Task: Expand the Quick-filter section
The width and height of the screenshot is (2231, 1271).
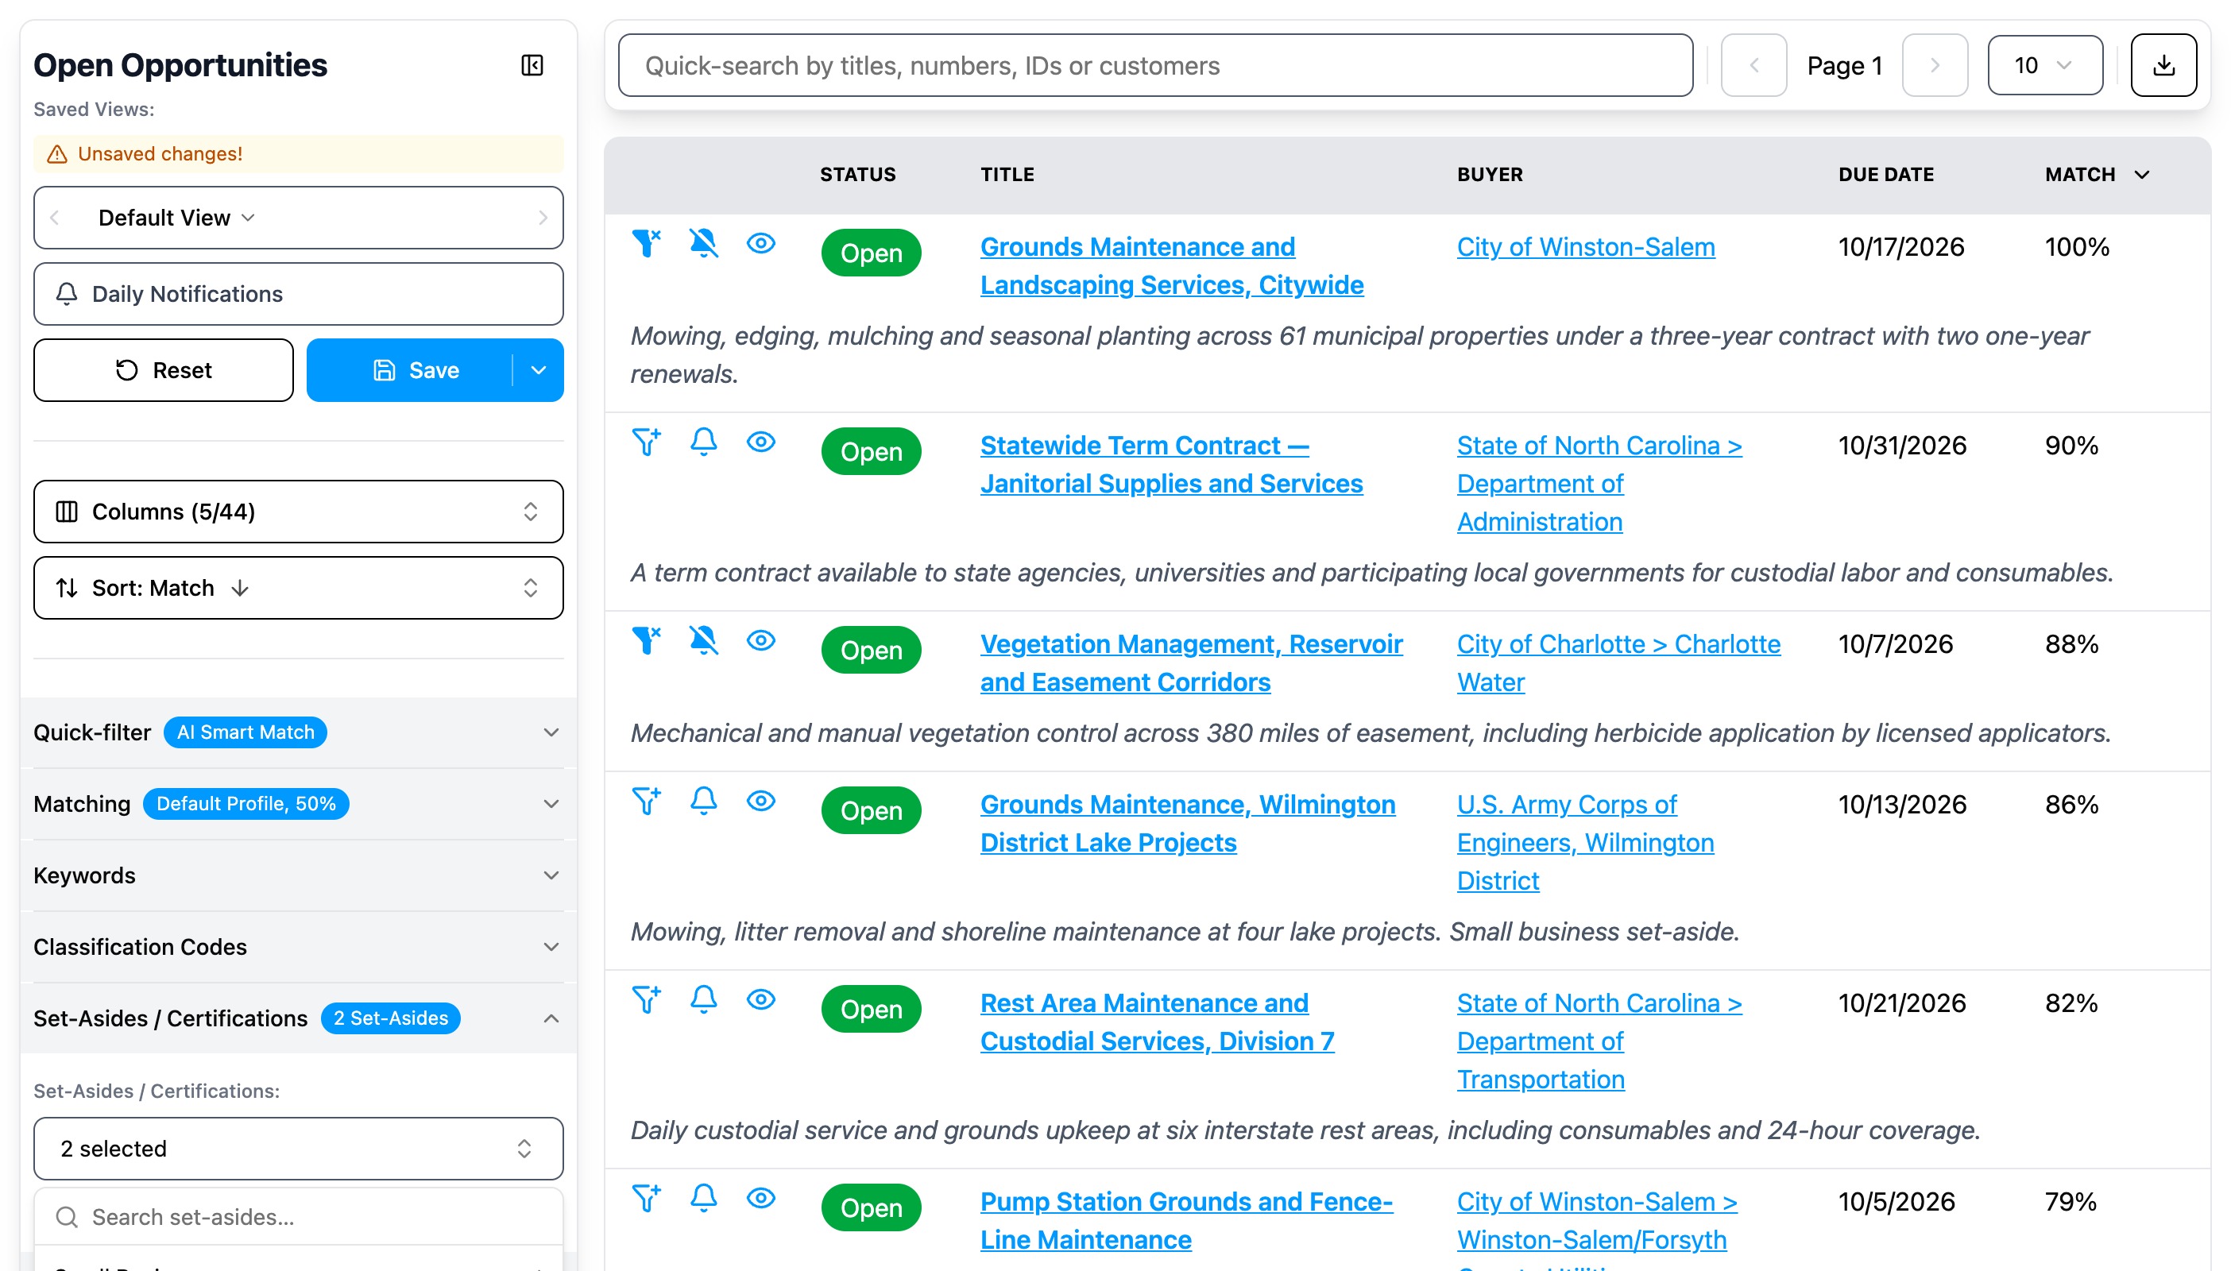Action: click(x=299, y=732)
